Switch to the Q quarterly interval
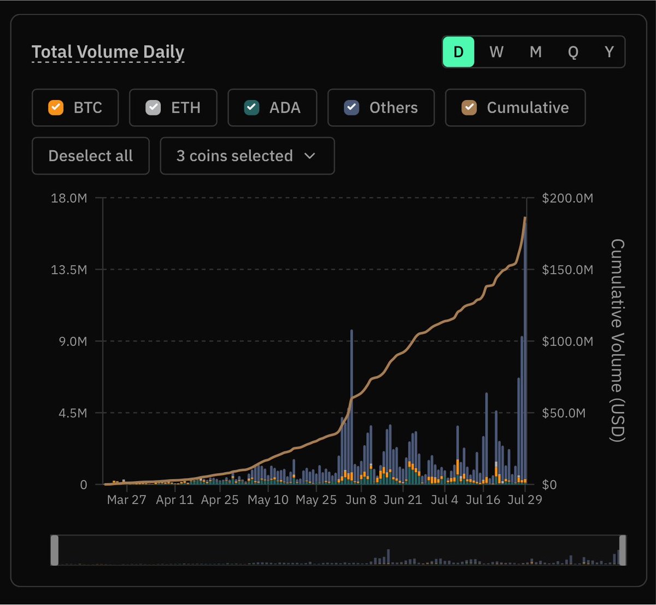Image resolution: width=656 pixels, height=605 pixels. point(573,52)
